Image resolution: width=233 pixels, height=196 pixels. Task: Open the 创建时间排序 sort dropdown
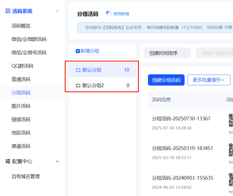point(167,53)
